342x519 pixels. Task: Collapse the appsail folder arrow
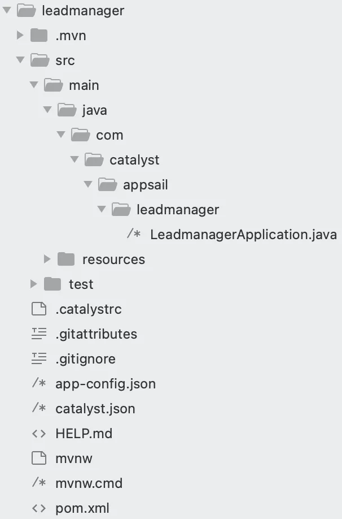(88, 185)
